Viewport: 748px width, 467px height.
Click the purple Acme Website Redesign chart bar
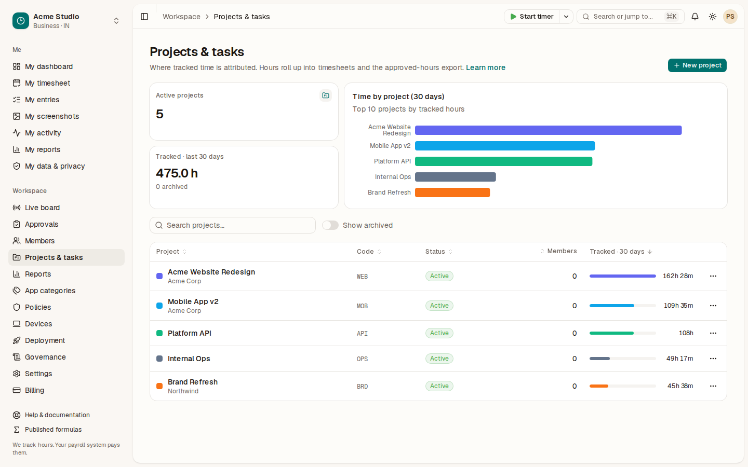point(549,130)
